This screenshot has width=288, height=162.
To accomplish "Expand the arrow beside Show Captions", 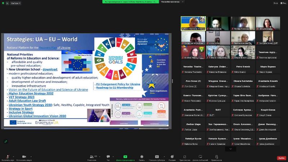I will click(x=164, y=157).
